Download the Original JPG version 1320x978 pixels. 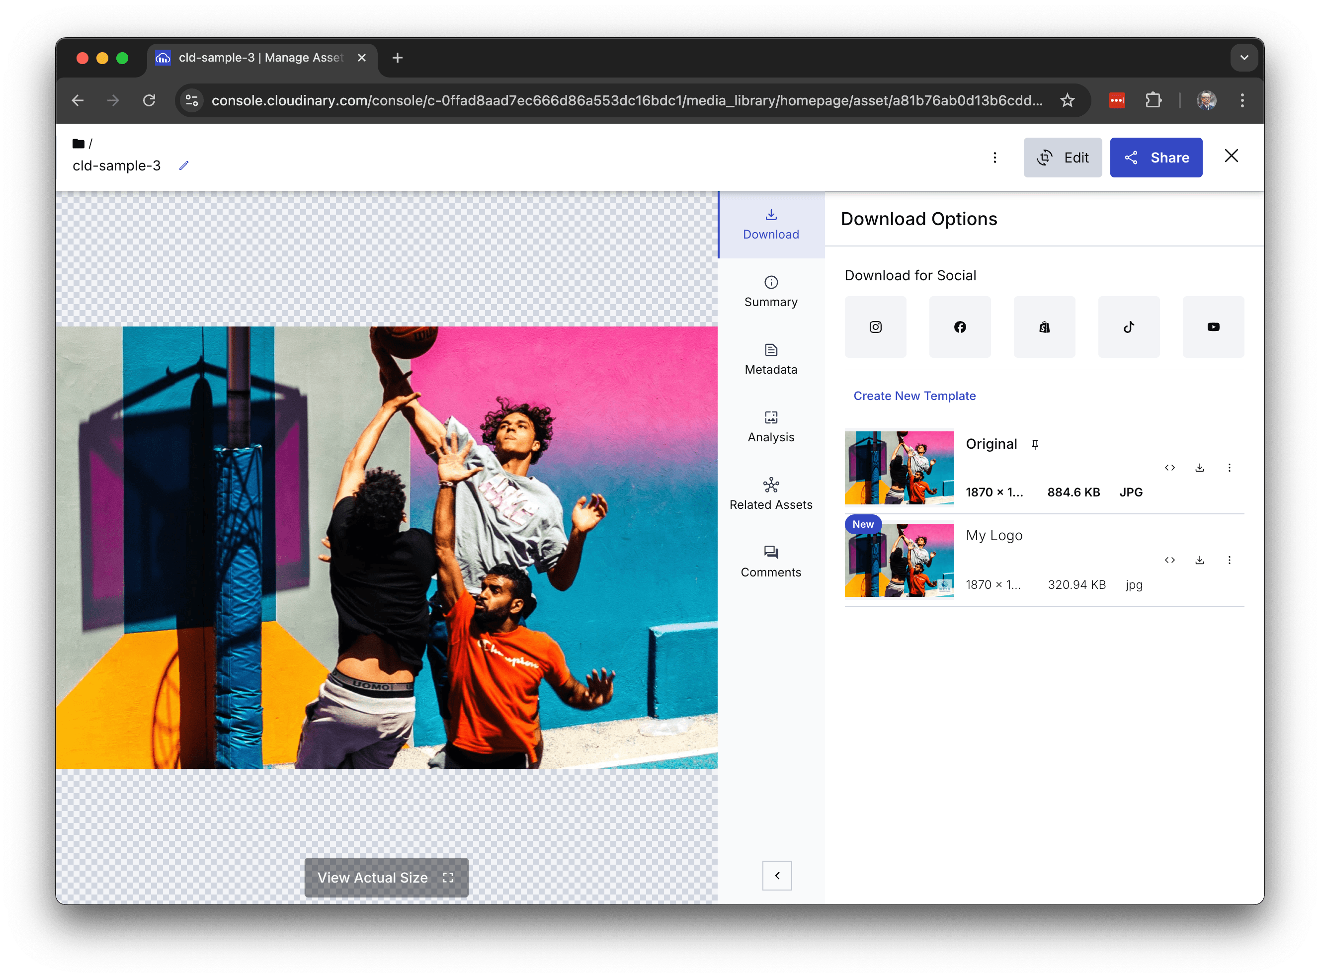pos(1199,468)
